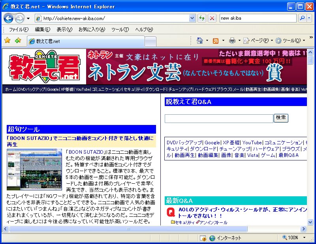
Task: Open the お気に入り(A) menu
Action: [x=92, y=30]
